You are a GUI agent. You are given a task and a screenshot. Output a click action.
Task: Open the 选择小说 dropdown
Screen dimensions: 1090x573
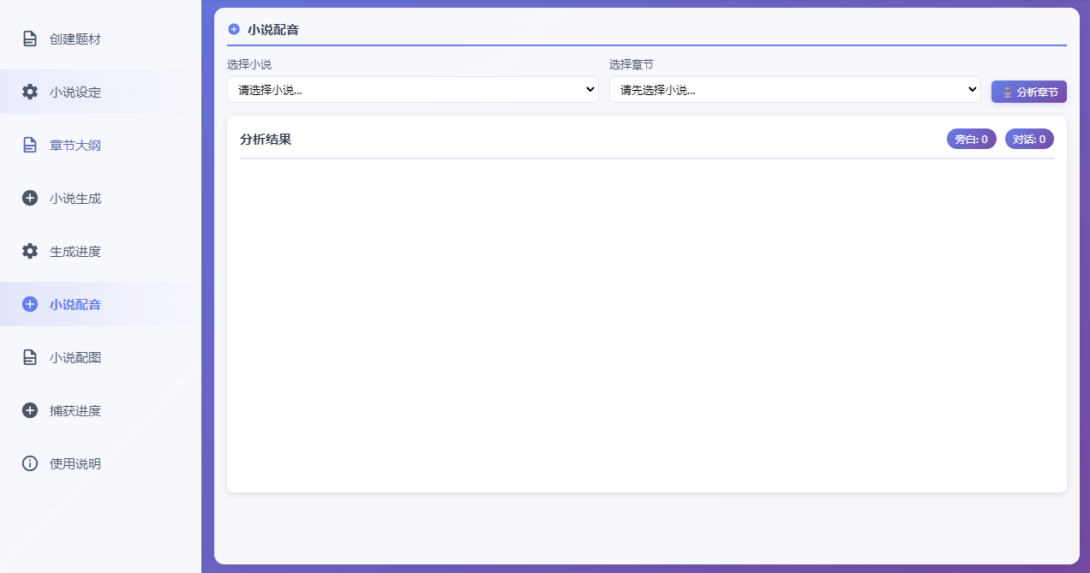point(412,90)
